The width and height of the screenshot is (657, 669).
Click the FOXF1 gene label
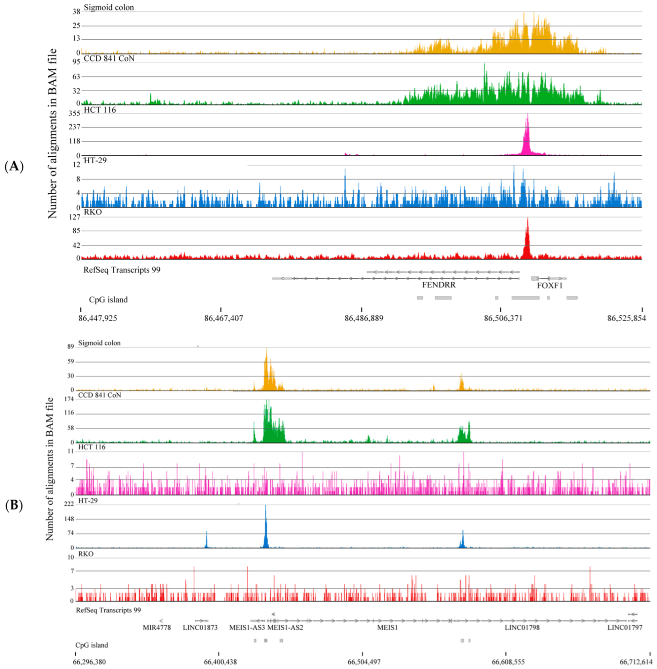coord(550,286)
